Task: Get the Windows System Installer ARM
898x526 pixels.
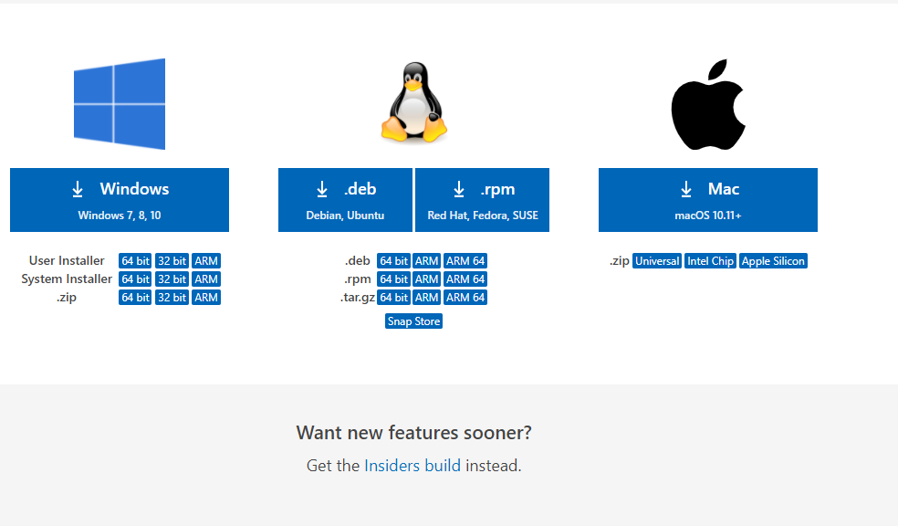Action: point(206,279)
